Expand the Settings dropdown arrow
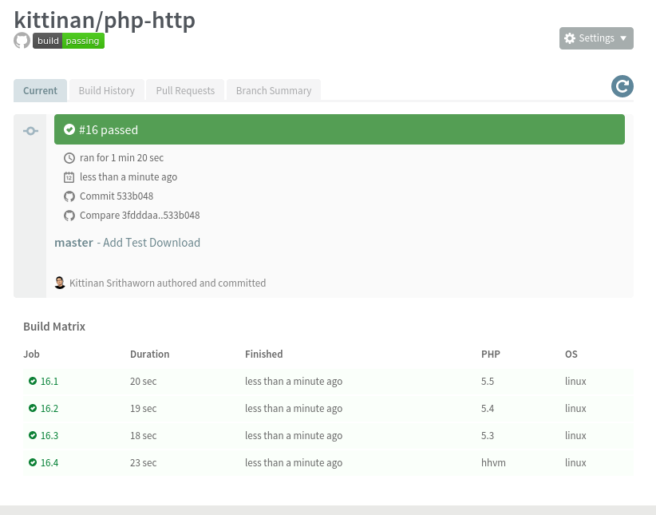656x515 pixels. [623, 38]
